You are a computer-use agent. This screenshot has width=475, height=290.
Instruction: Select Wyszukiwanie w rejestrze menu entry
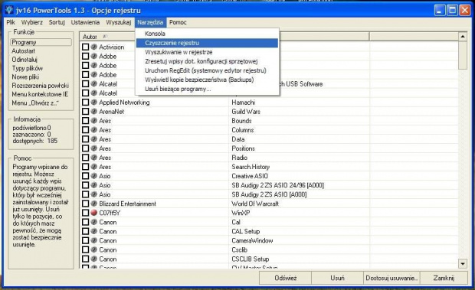207,52
